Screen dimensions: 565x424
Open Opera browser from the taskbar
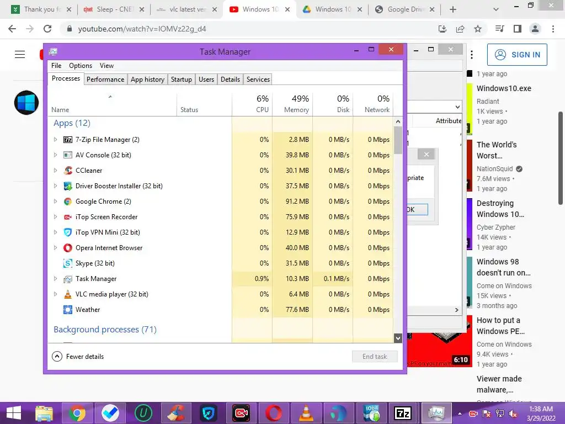(274, 413)
